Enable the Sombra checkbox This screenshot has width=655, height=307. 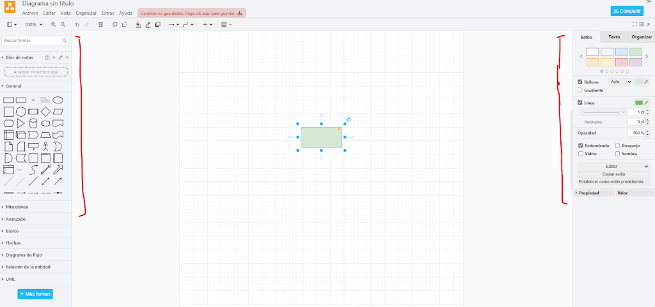(617, 153)
